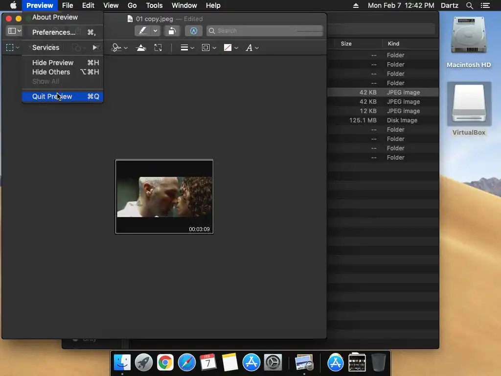
Task: Open the image folder stack in Dock
Action: [x=357, y=363]
